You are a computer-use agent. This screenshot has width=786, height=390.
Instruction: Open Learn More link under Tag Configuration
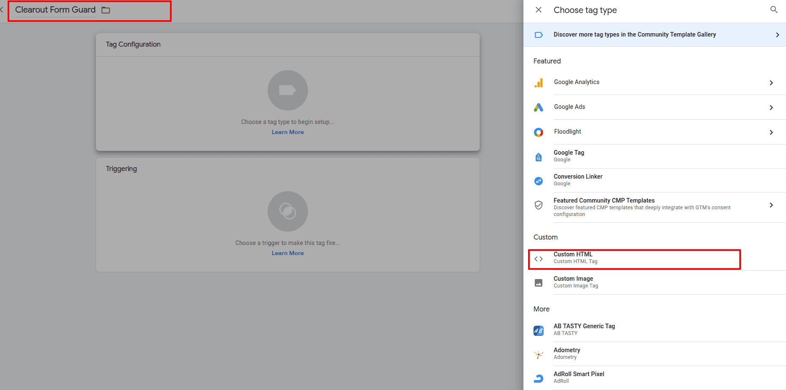287,132
